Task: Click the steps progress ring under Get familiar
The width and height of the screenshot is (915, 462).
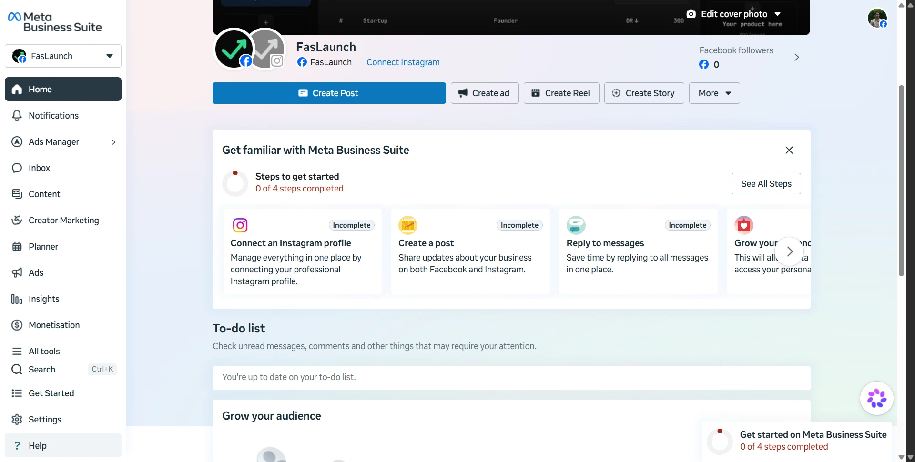Action: 235,183
